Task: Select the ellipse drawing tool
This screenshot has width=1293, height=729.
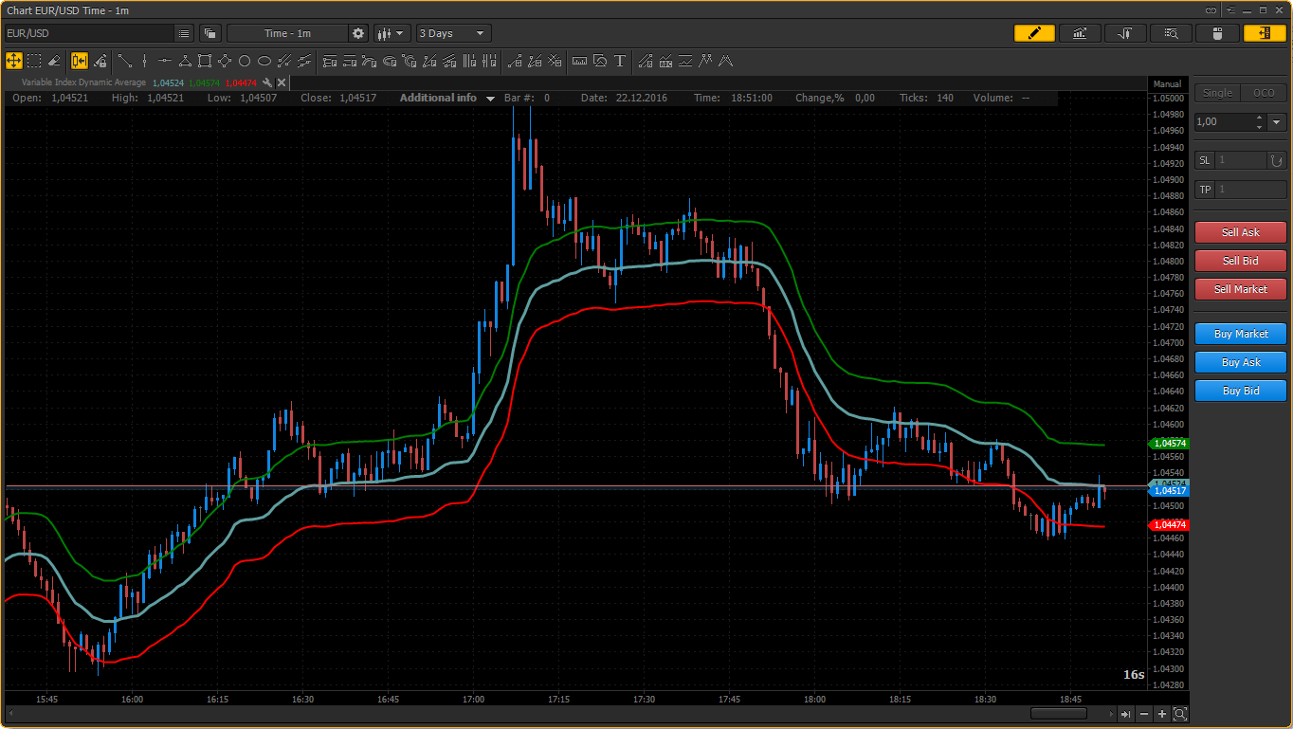Action: pyautogui.click(x=264, y=61)
